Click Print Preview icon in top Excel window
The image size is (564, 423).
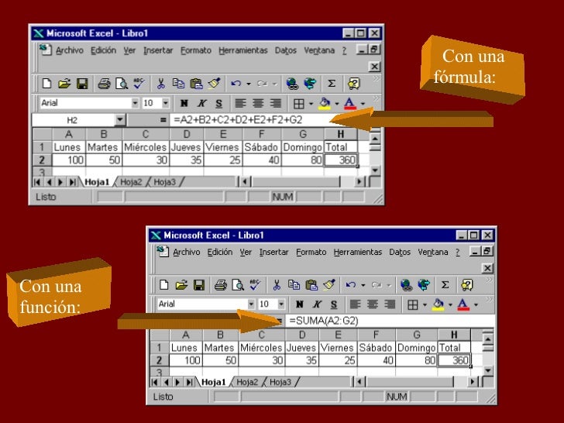(x=122, y=84)
